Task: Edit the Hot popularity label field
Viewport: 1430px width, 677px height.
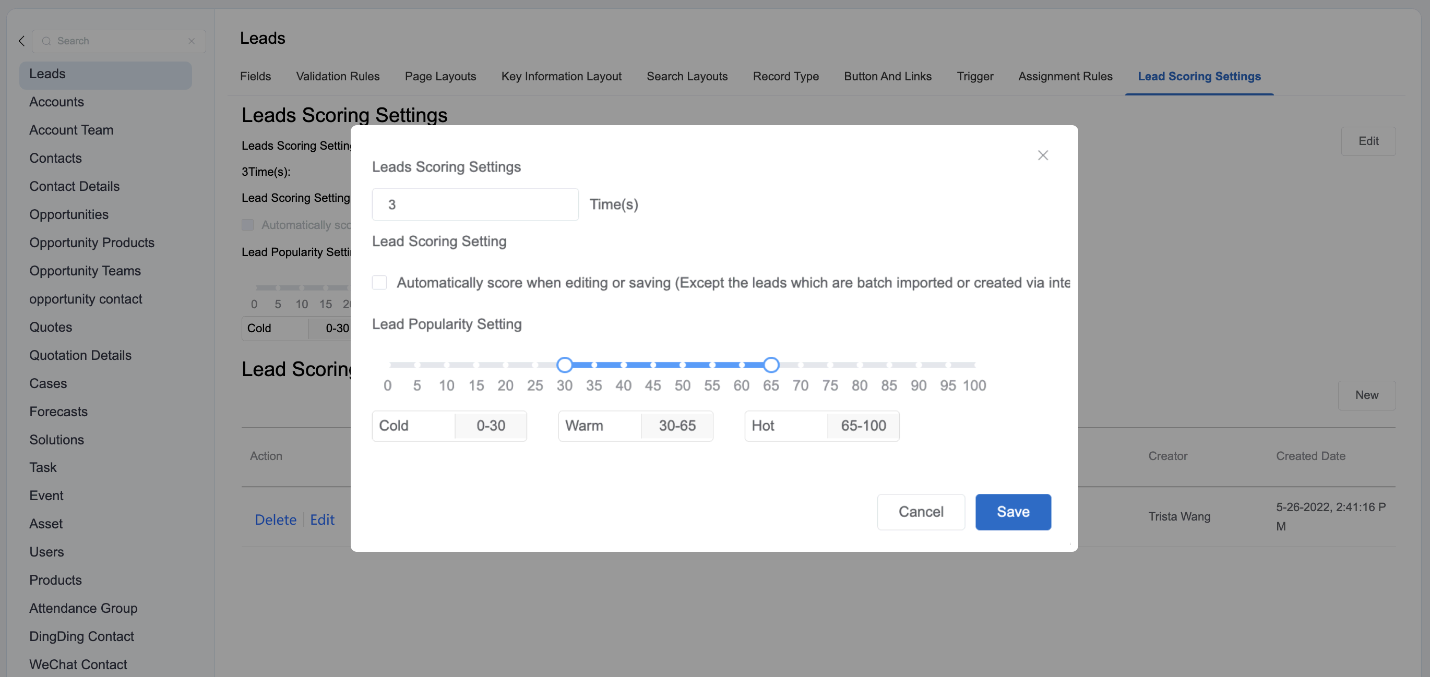Action: click(785, 426)
